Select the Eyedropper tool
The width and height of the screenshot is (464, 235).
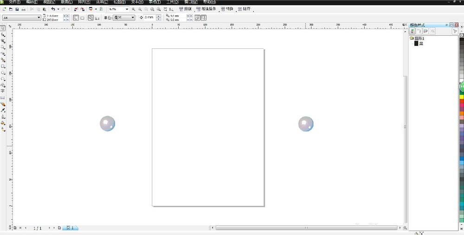coord(3,111)
